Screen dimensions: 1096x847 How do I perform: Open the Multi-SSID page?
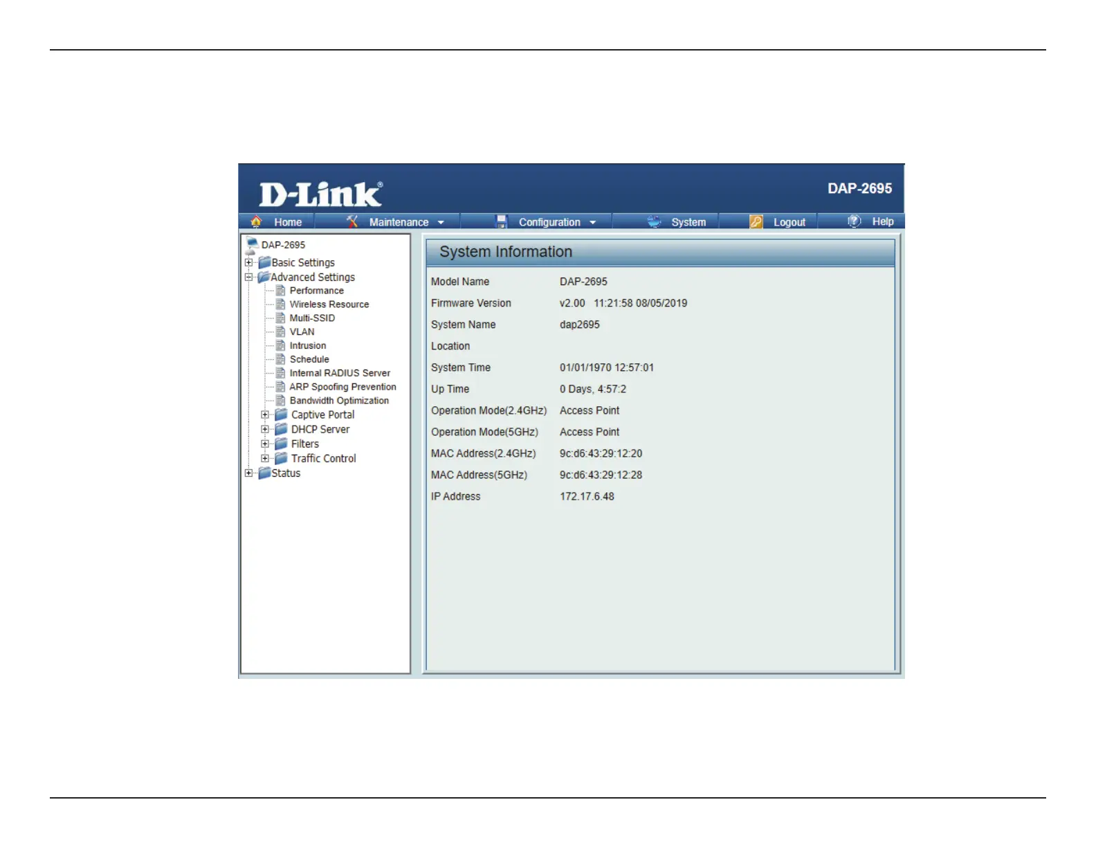312,318
